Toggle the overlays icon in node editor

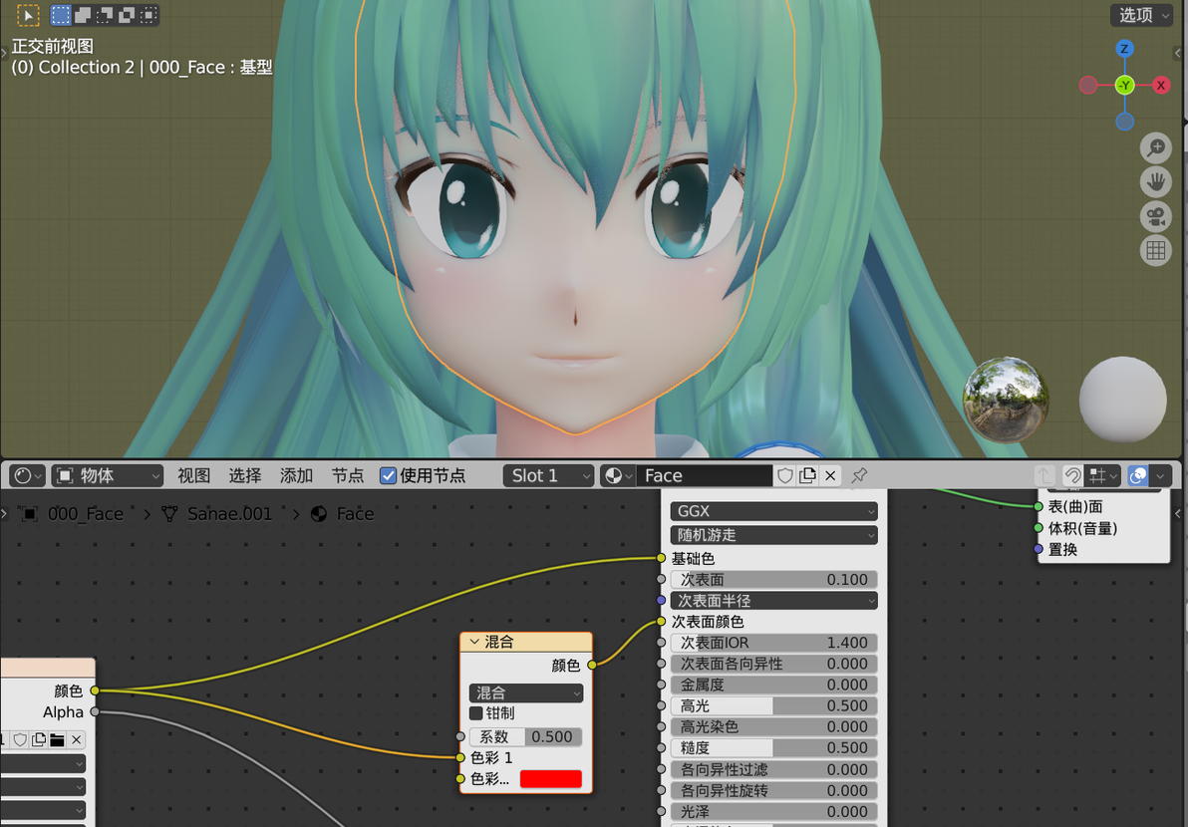click(x=1138, y=475)
